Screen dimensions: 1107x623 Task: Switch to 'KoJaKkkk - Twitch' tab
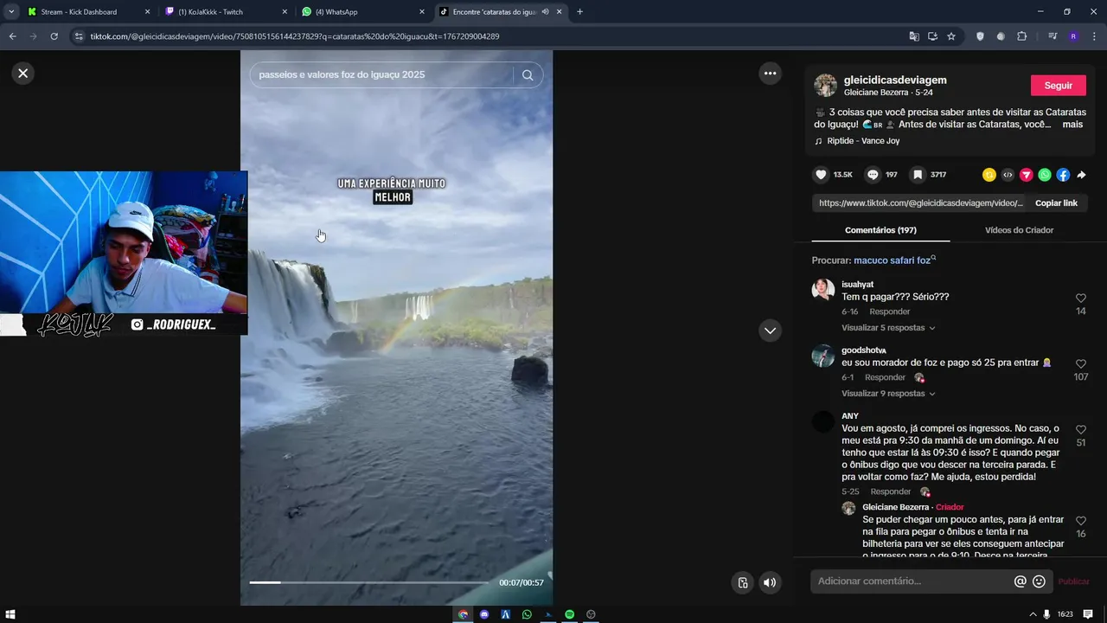click(225, 12)
